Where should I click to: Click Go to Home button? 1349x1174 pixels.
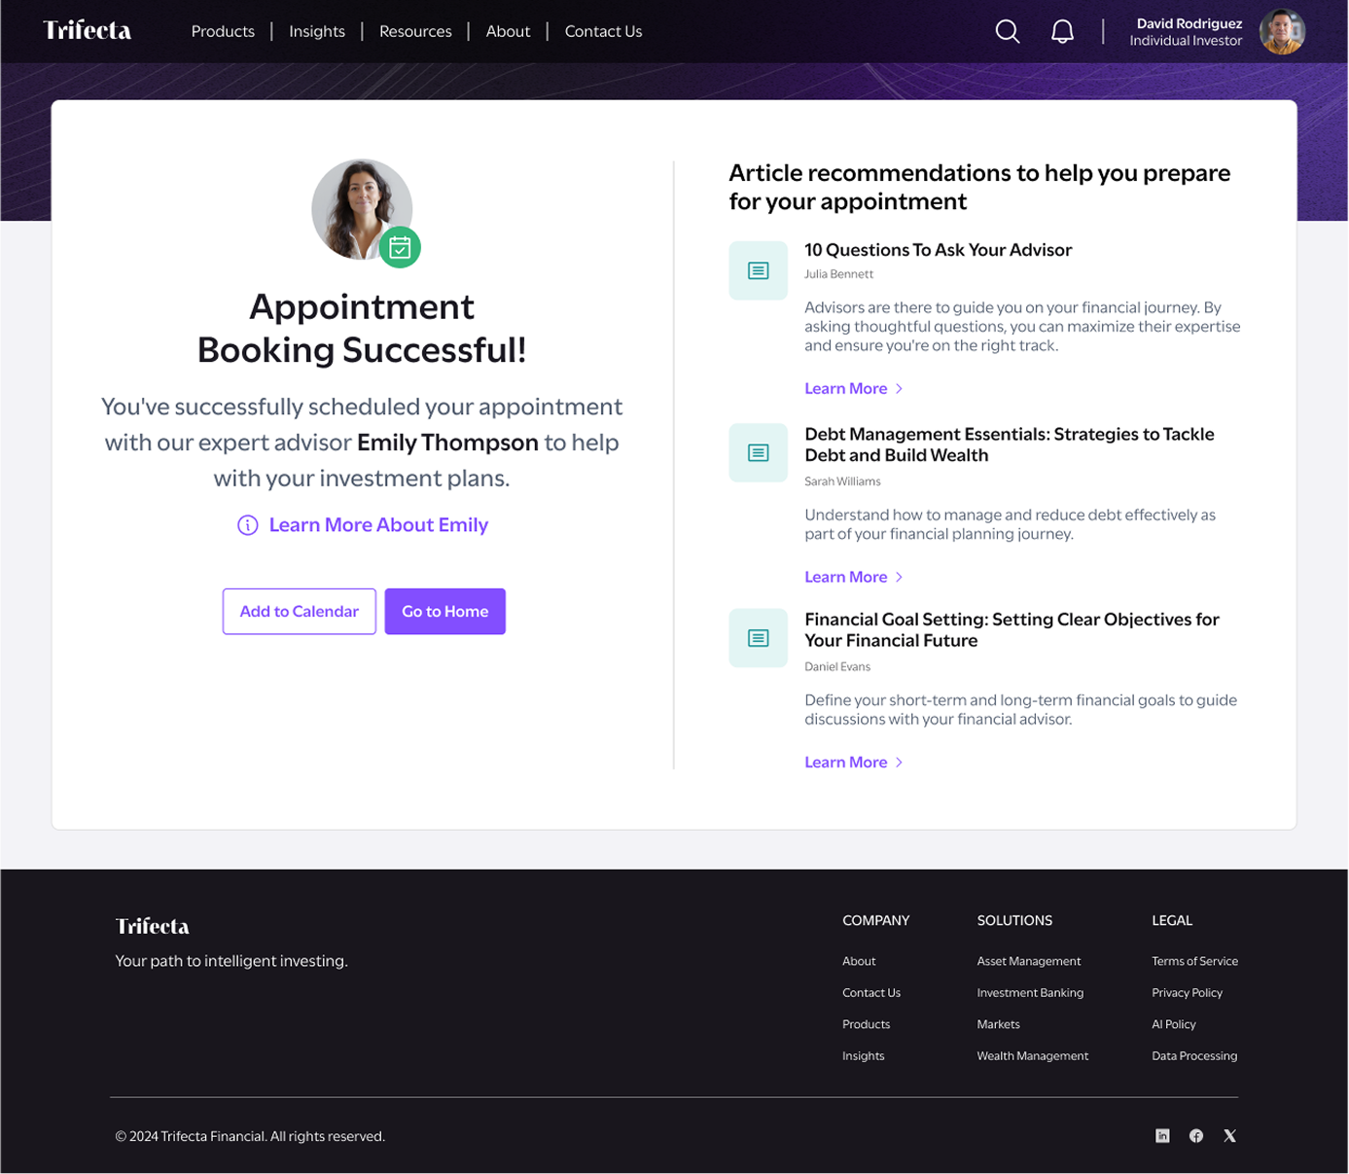point(445,612)
